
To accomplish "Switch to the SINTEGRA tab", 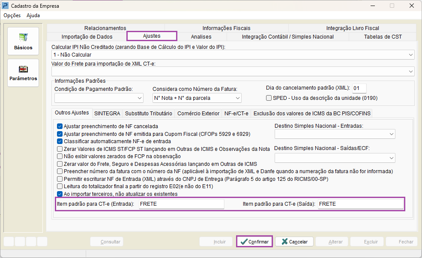I will [x=107, y=114].
